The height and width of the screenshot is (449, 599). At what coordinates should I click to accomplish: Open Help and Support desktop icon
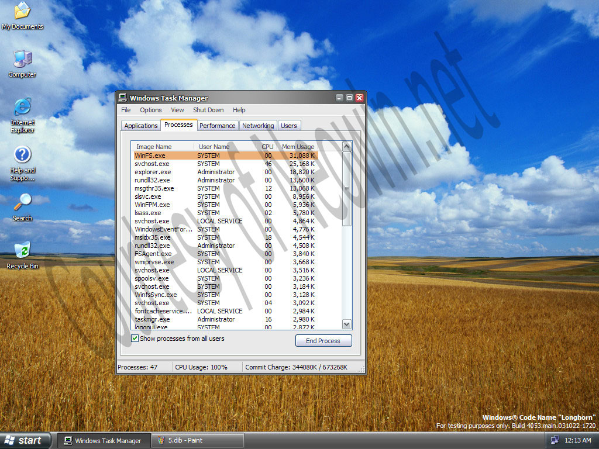tap(22, 163)
